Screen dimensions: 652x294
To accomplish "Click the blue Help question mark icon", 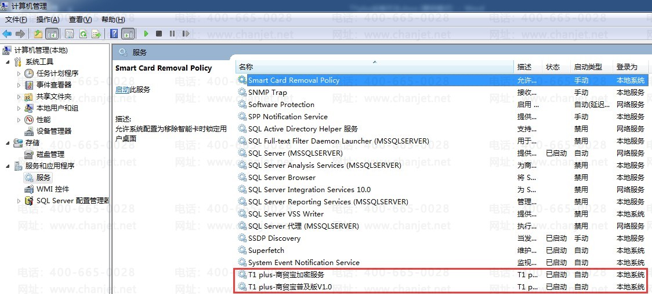I will pyautogui.click(x=114, y=34).
